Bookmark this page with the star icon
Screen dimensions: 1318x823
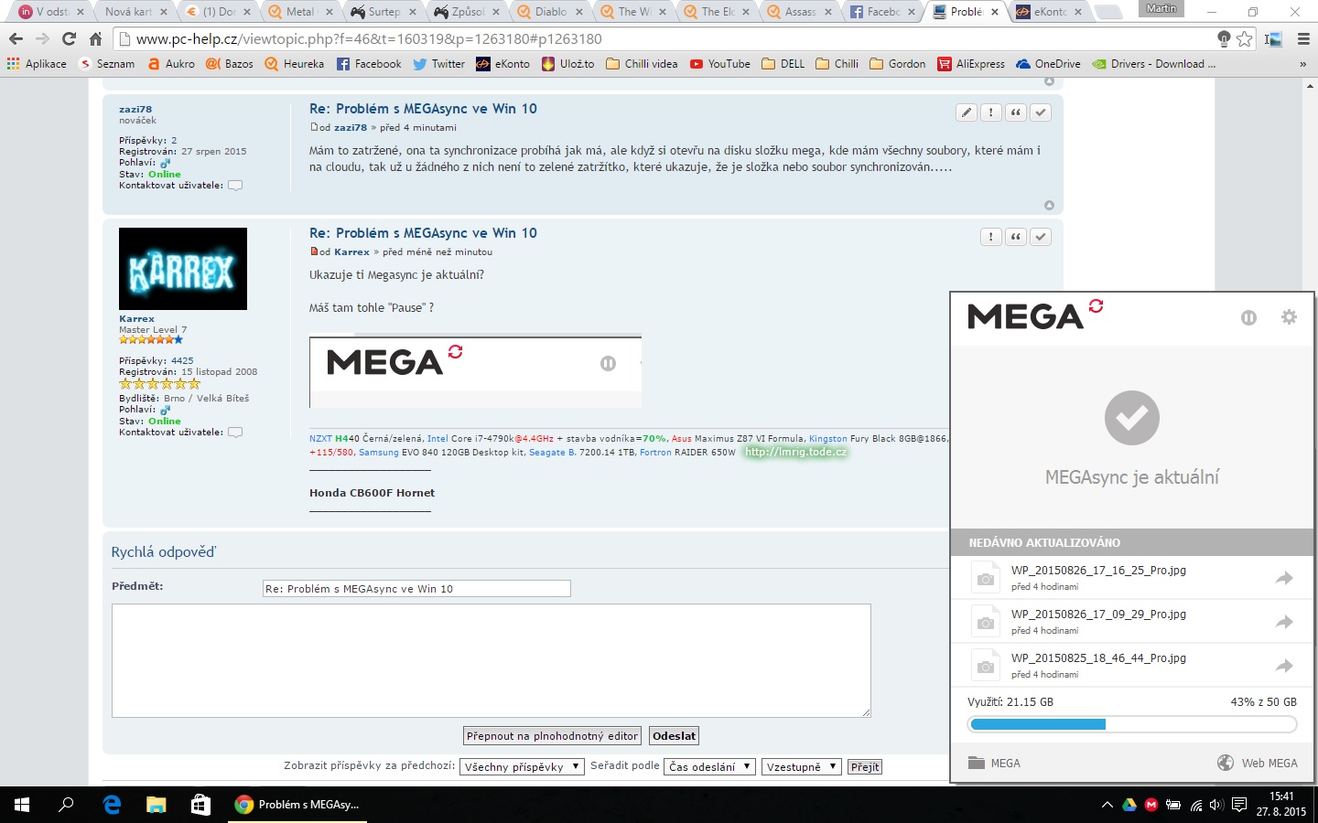(x=1244, y=39)
